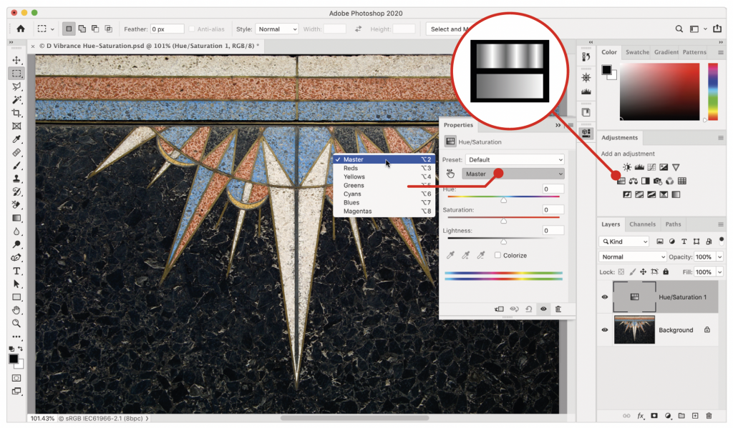Hide the Hue/Saturation 1 layer
733x428 pixels.
(x=605, y=297)
